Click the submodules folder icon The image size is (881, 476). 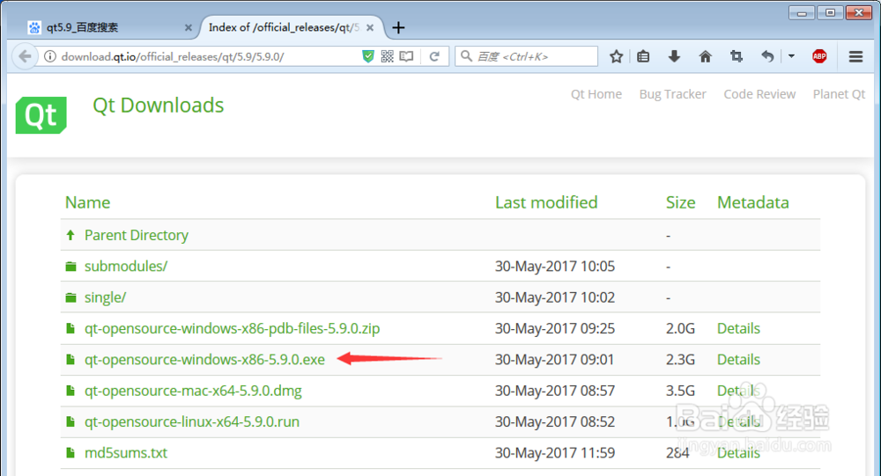70,266
